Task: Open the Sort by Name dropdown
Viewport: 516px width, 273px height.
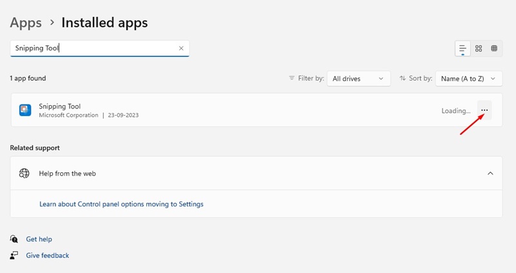Action: 469,79
